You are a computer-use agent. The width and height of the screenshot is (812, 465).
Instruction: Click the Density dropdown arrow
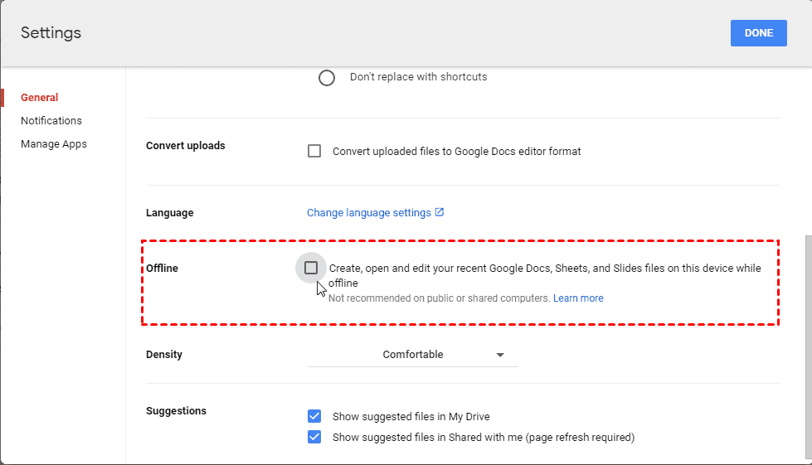tap(500, 356)
